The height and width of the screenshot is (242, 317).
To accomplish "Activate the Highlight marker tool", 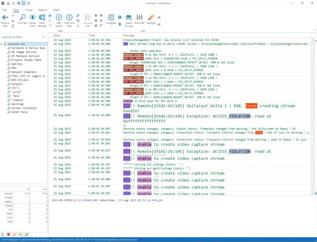I will tap(151, 20).
